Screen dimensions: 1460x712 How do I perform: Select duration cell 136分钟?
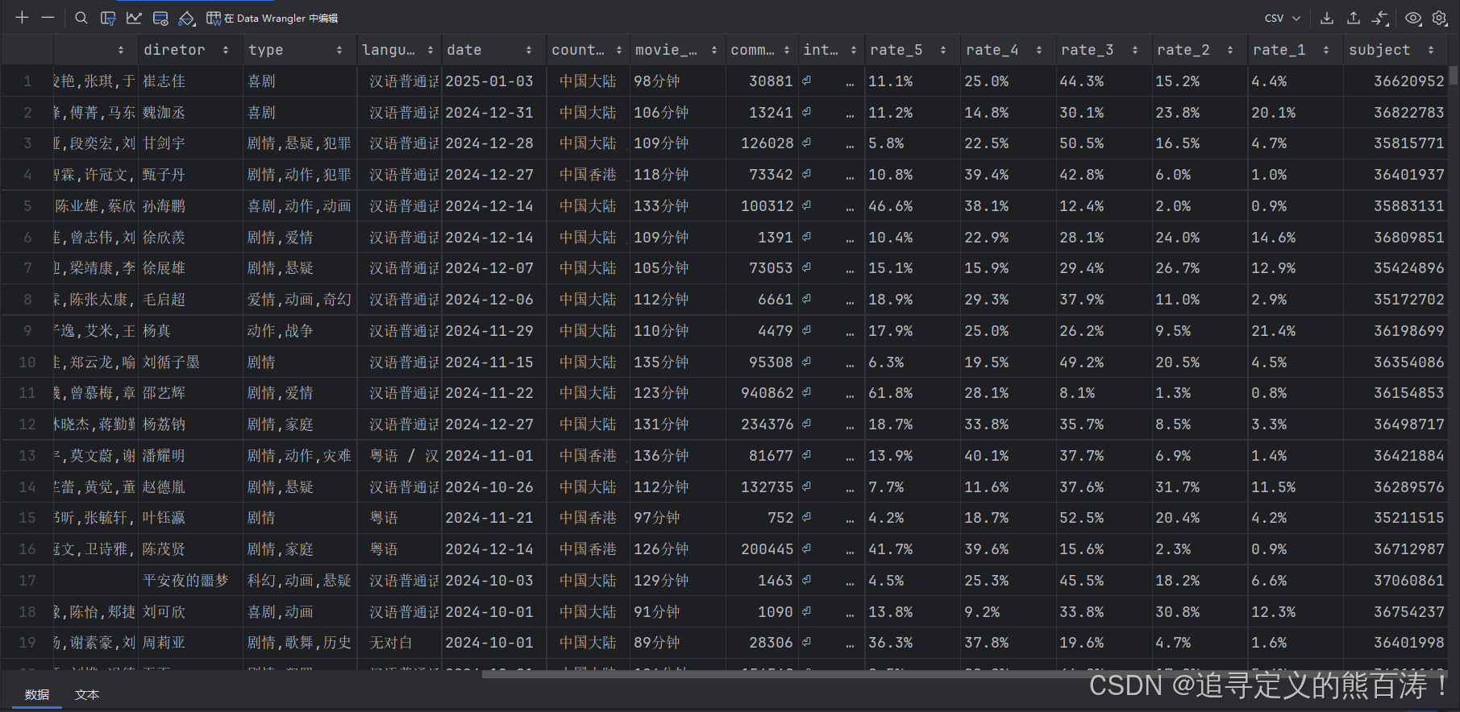[677, 456]
